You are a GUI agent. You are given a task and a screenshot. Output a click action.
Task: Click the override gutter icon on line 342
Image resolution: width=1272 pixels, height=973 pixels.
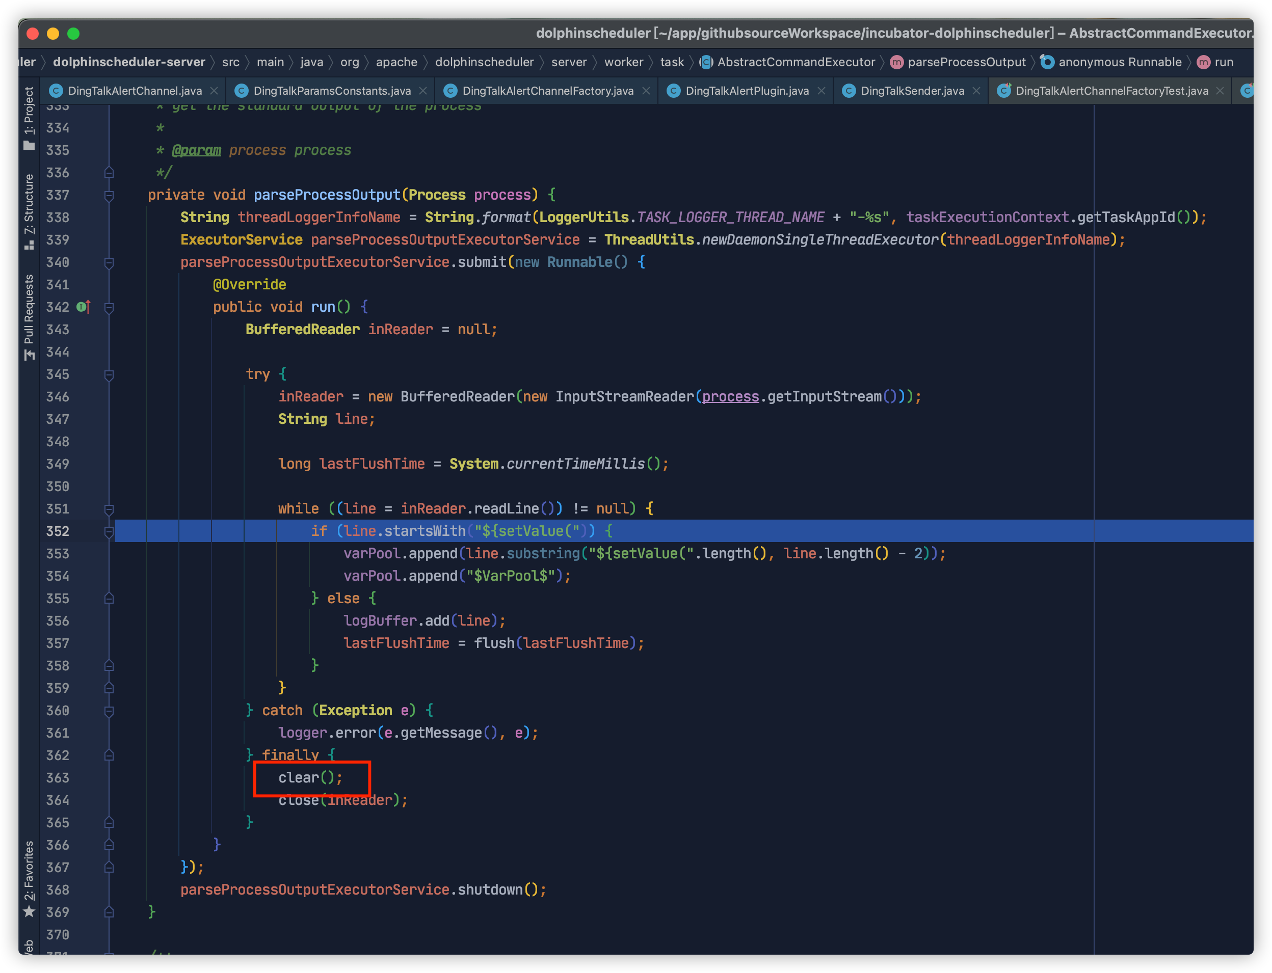84,307
